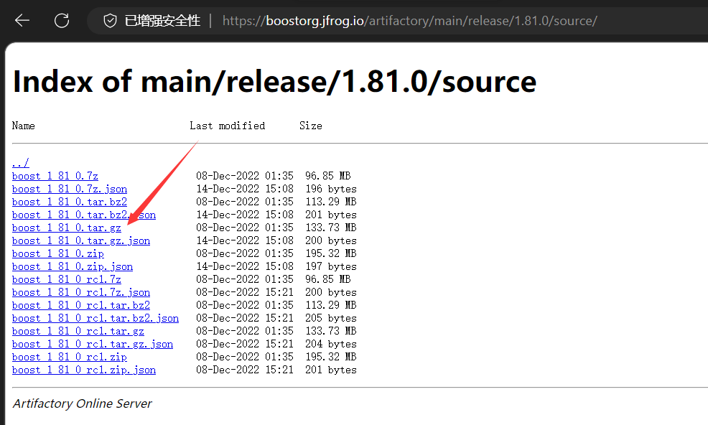Download boost_1_81_0.tar.bz2 archive
The image size is (708, 425).
pos(68,201)
